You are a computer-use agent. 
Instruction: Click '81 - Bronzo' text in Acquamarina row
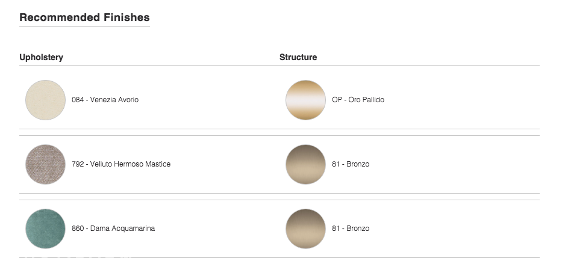(351, 228)
